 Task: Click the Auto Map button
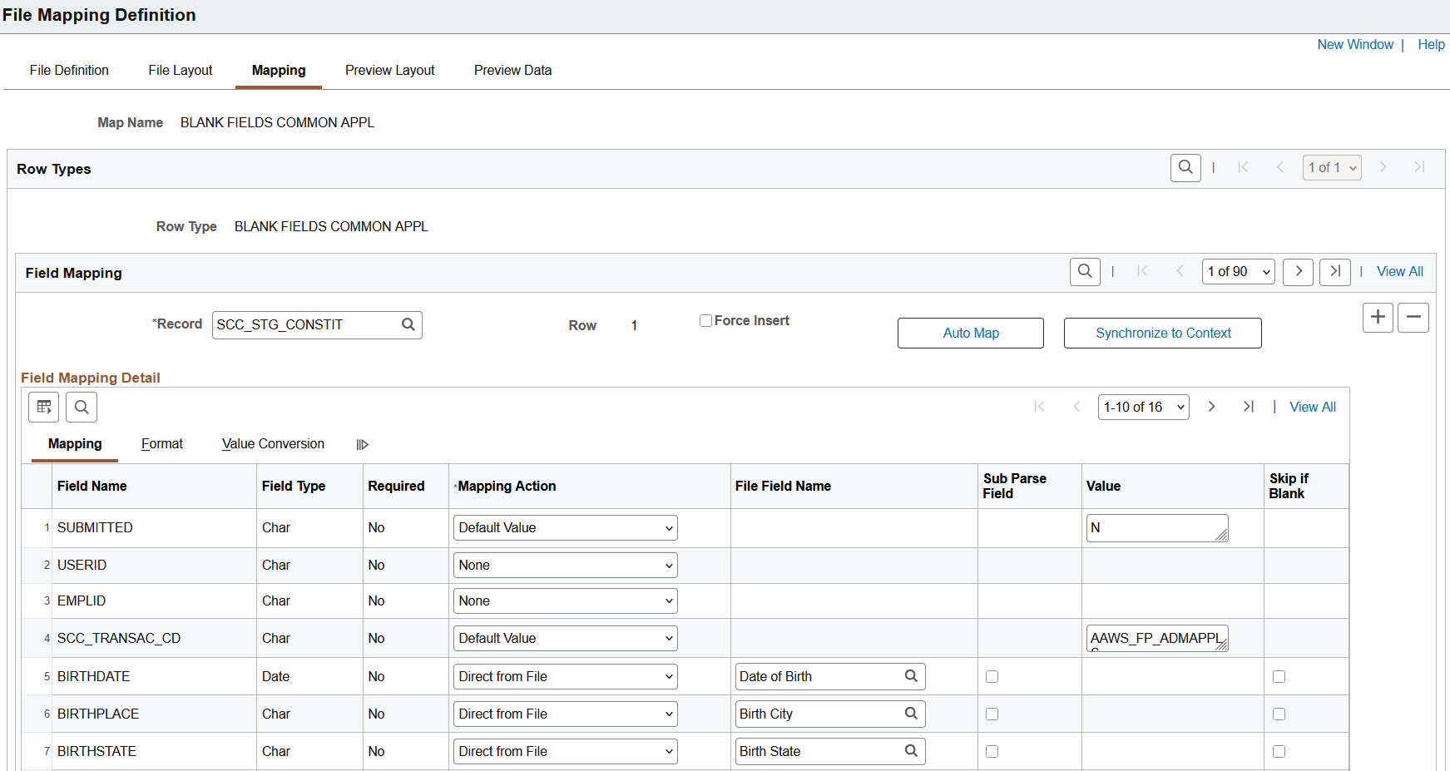click(x=970, y=334)
